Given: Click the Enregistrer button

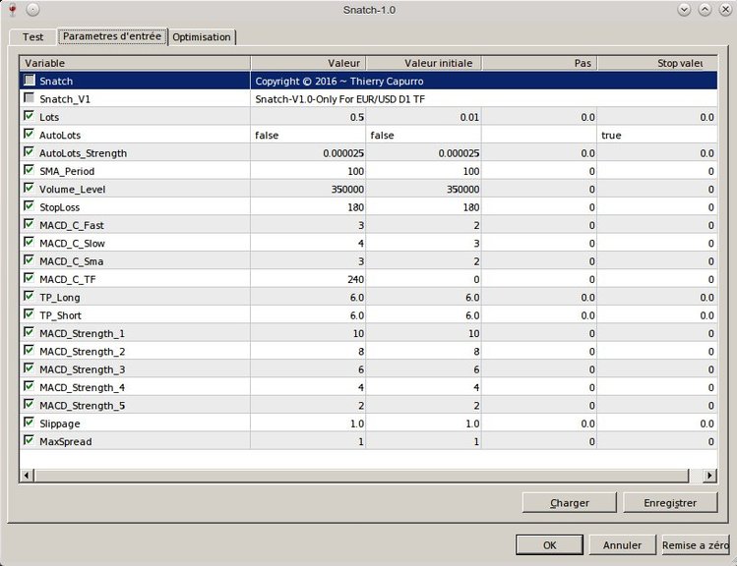Looking at the screenshot, I should [x=671, y=502].
